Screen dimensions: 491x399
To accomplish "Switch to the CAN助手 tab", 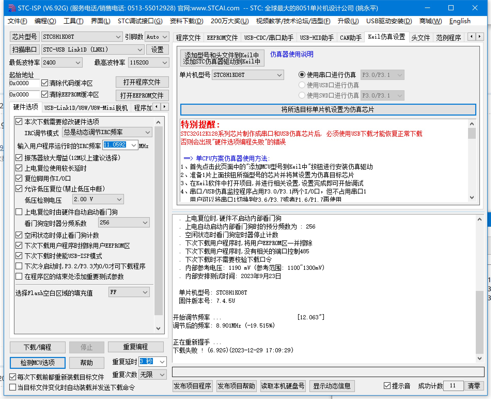I will pyautogui.click(x=350, y=38).
